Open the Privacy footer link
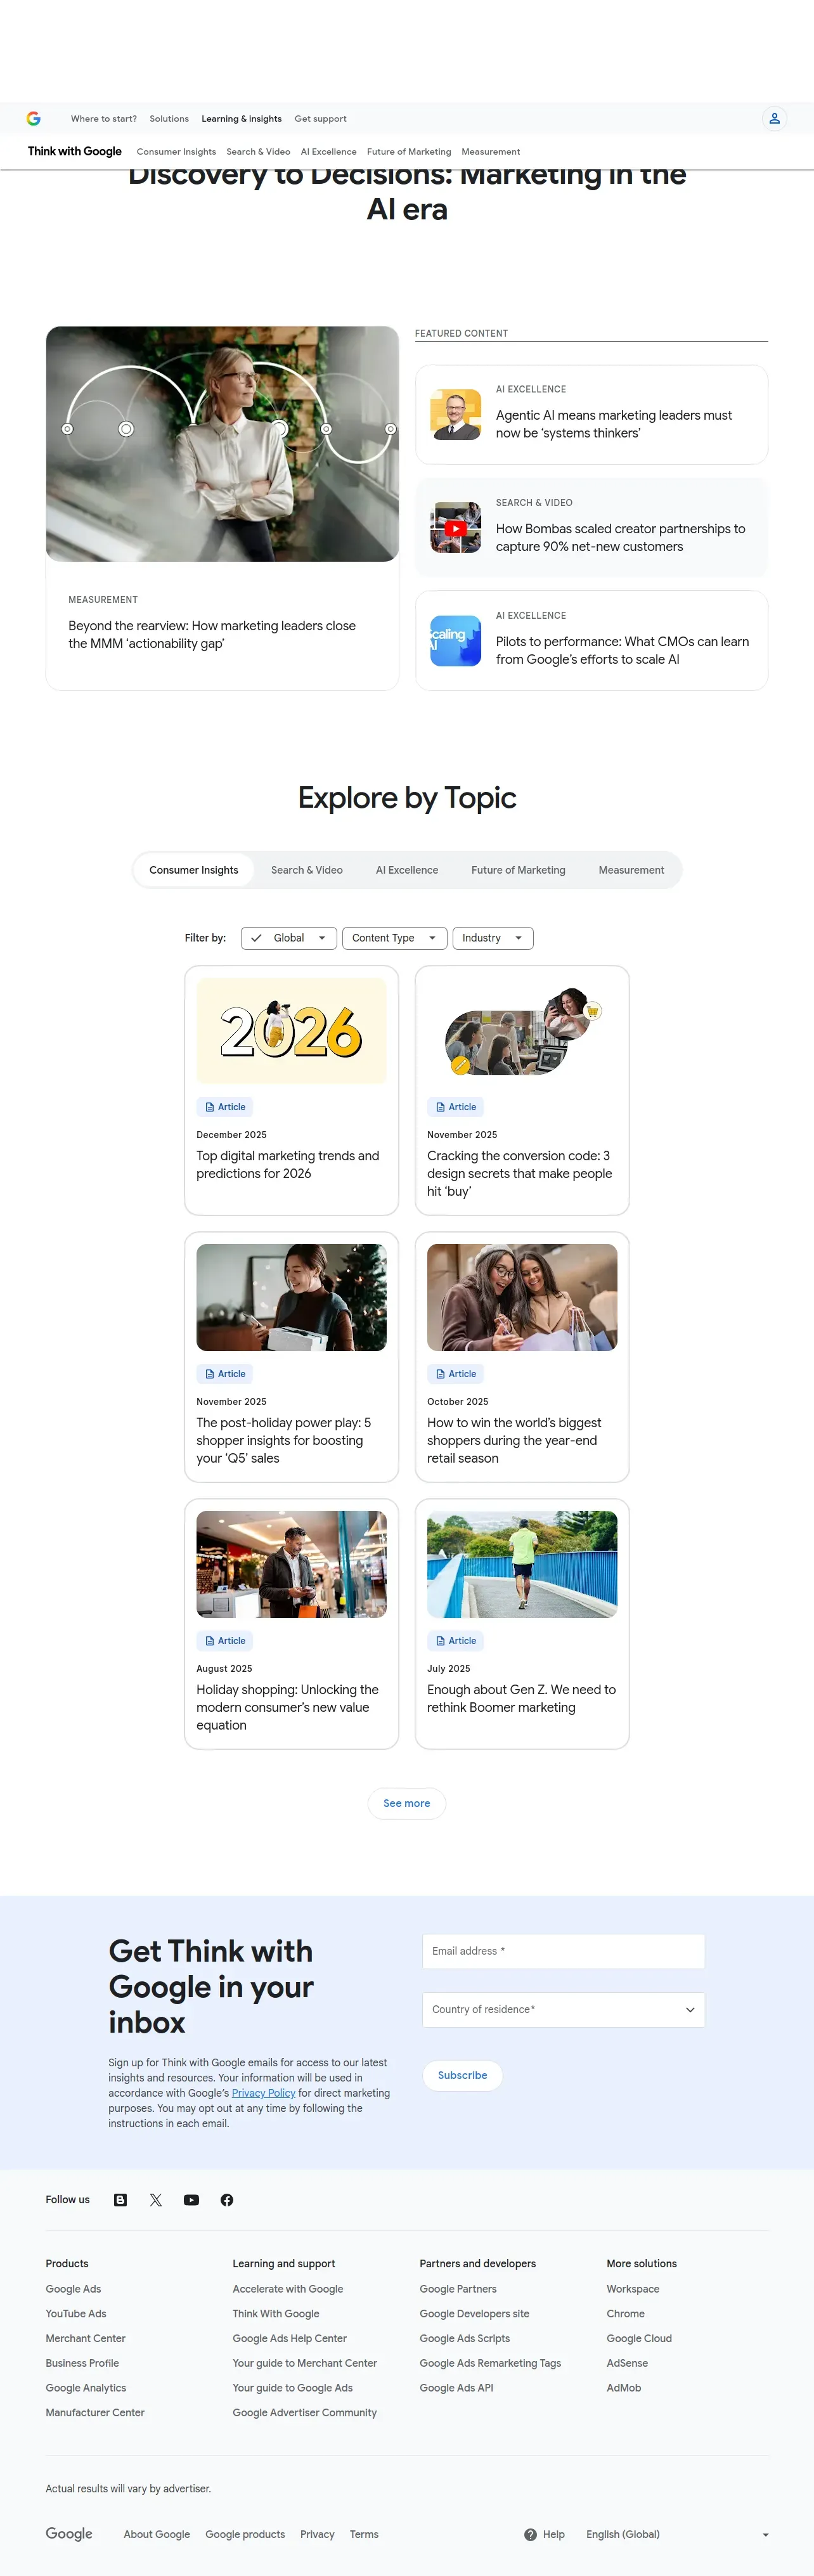This screenshot has width=814, height=2576. coord(317,2534)
